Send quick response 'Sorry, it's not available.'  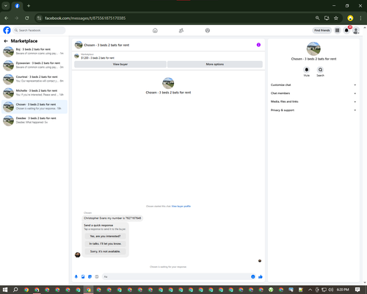tap(105, 251)
